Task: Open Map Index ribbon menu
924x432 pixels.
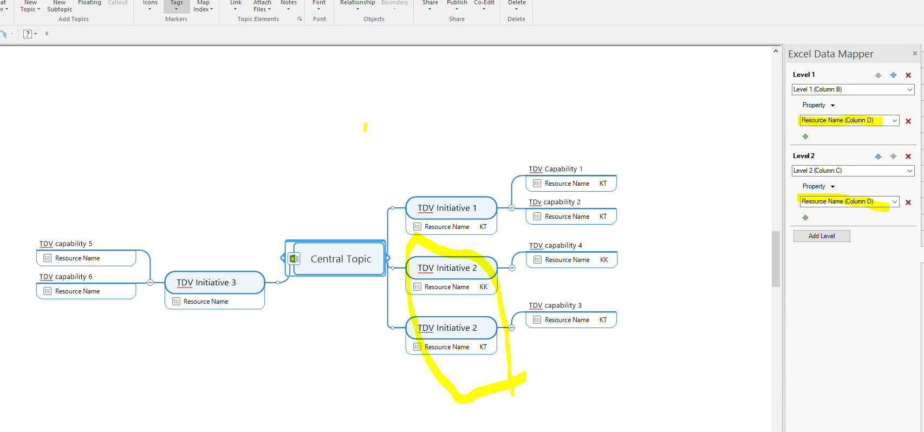Action: coord(203,6)
